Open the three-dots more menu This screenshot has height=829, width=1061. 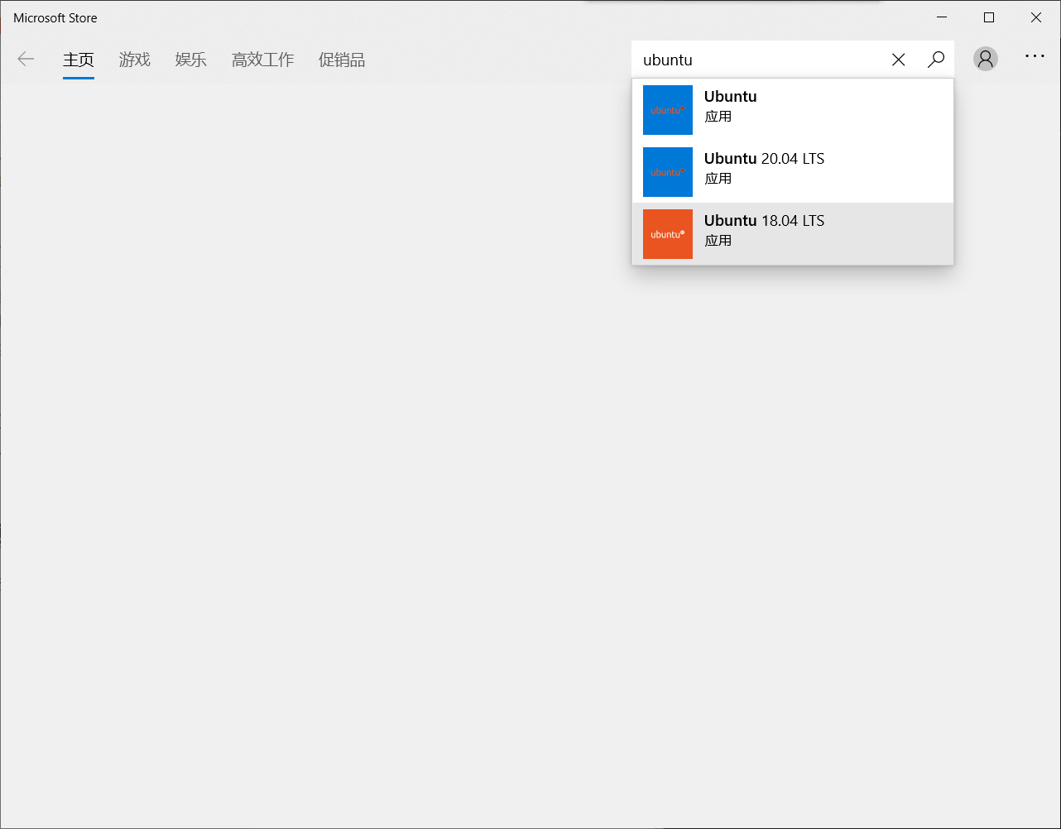1035,56
